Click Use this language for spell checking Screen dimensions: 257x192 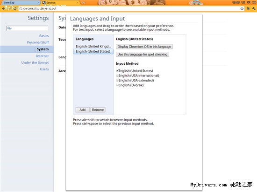click(142, 55)
